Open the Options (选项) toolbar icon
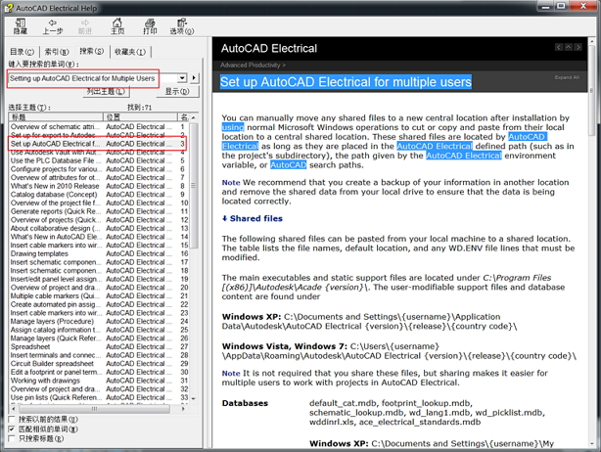The height and width of the screenshot is (452, 601). [x=182, y=26]
